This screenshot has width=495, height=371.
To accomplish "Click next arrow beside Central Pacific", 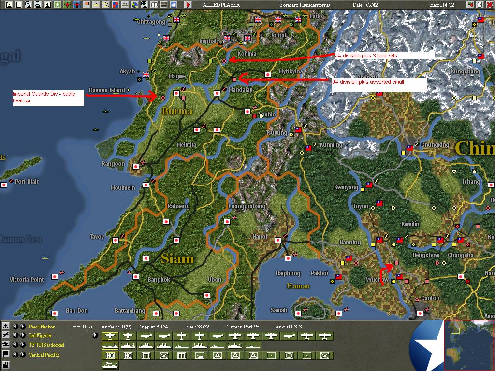I will 22,354.
